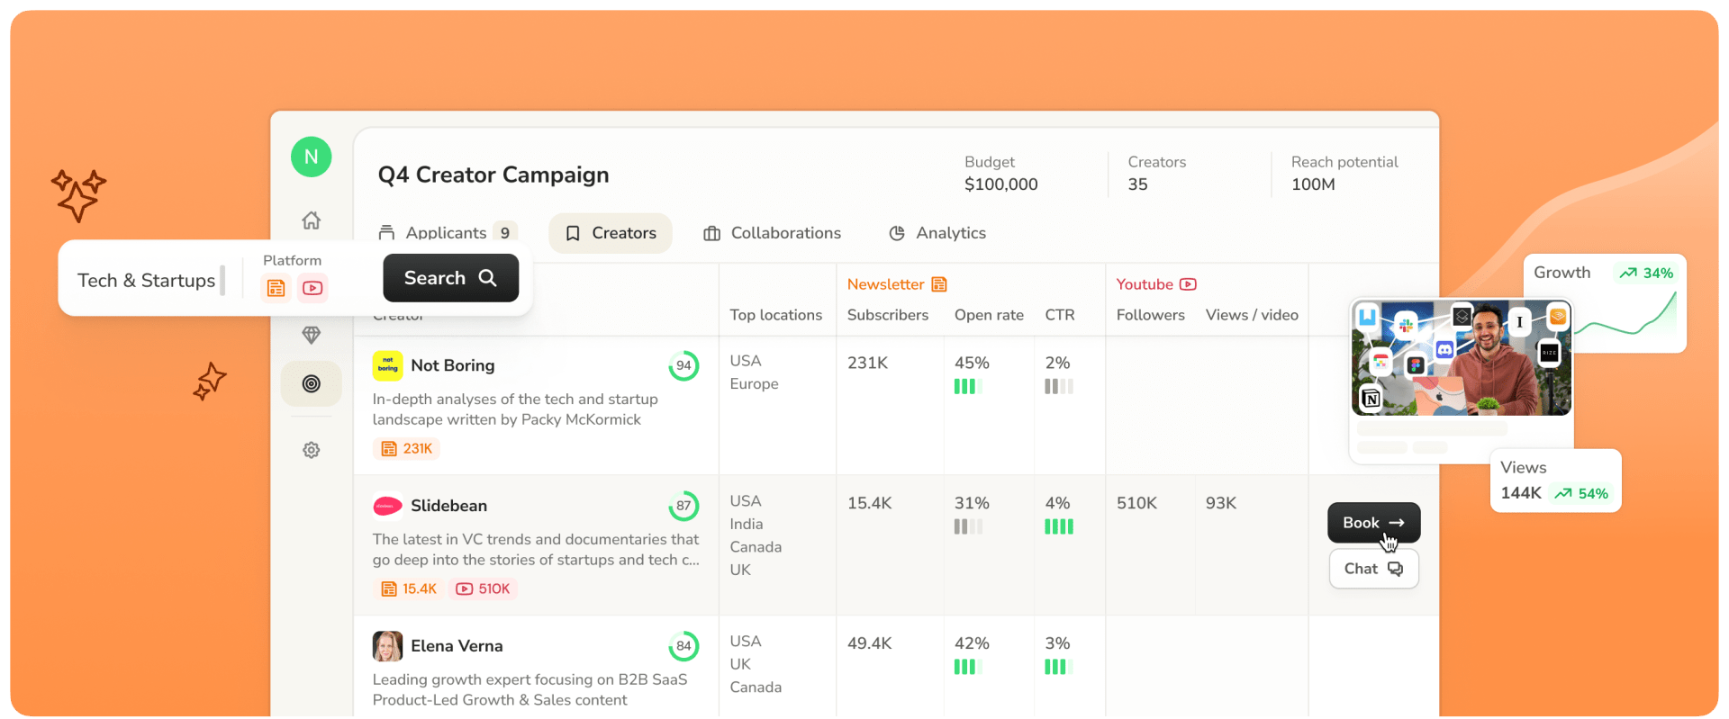
Task: Click the India location for Slidebean
Action: point(747,524)
